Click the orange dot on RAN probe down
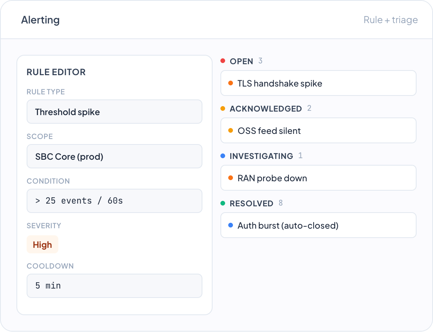433x332 pixels. [x=231, y=178]
